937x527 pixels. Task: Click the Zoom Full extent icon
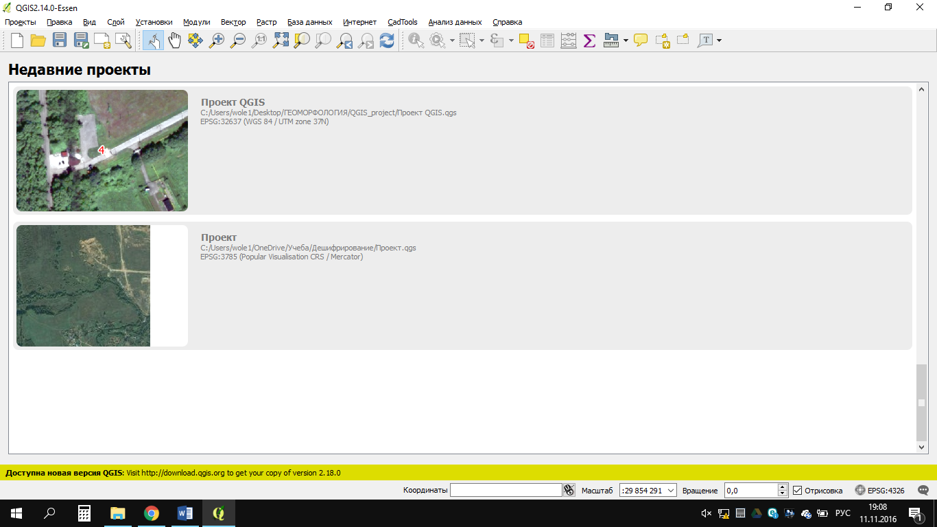pyautogui.click(x=281, y=40)
